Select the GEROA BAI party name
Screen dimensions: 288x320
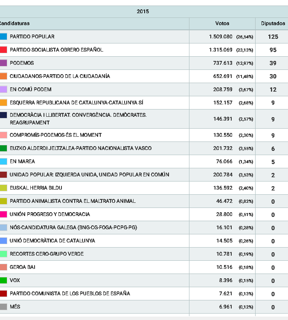point(23,267)
